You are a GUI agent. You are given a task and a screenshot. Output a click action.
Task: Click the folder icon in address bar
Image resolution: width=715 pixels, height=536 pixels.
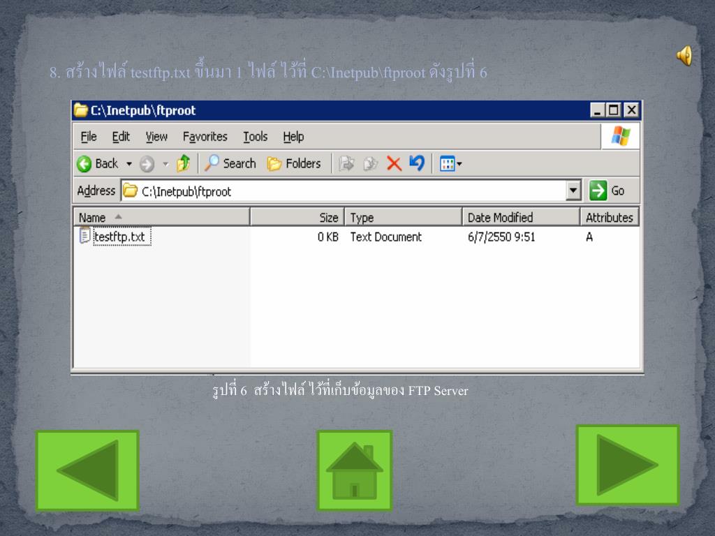tap(131, 191)
